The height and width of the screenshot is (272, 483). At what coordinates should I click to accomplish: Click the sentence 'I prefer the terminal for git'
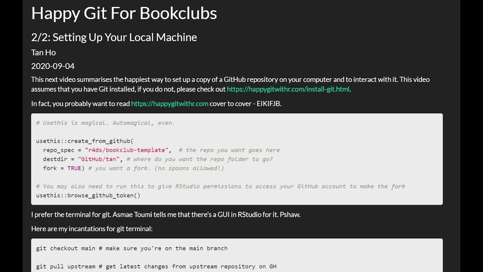tap(71, 215)
